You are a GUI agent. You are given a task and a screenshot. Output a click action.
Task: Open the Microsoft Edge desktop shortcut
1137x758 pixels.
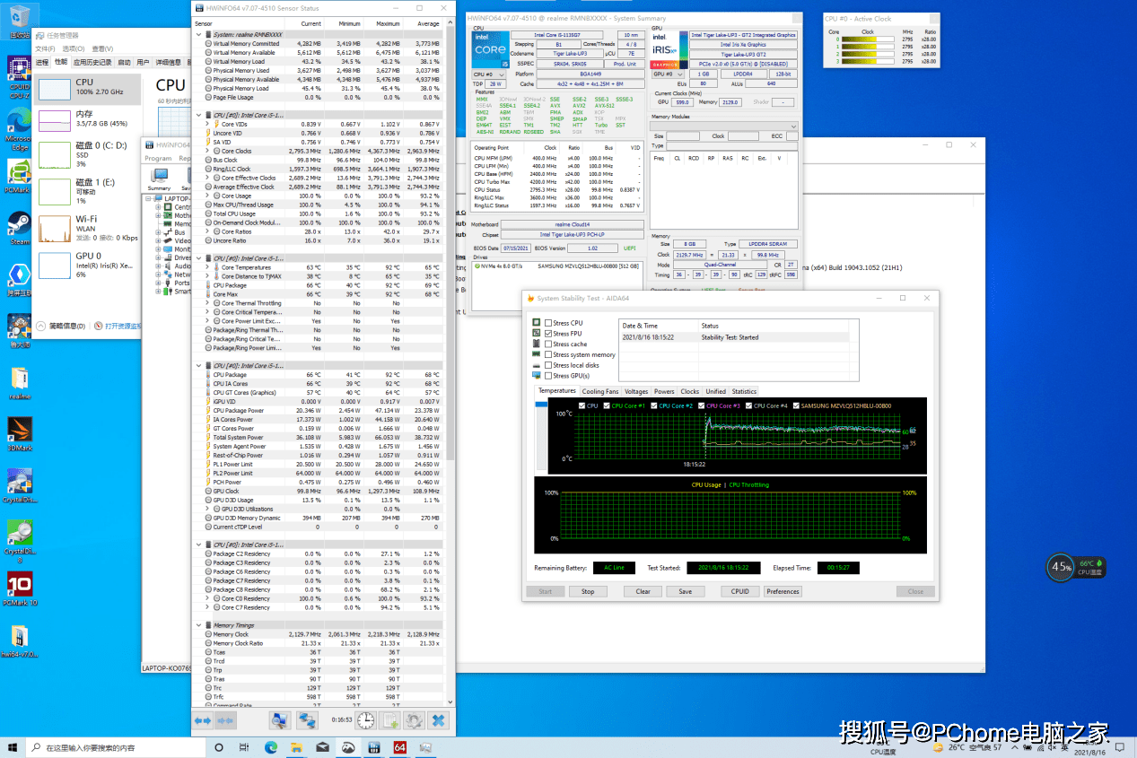18,129
